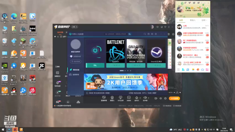Toggle the eye preview icon in Douyu bottom bar
Image resolution: width=235 pixels, height=132 pixels.
[x=161, y=98]
